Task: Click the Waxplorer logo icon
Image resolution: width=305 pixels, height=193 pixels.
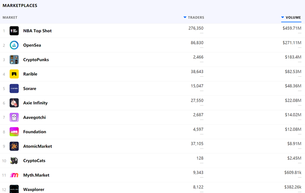Action: 14,189
